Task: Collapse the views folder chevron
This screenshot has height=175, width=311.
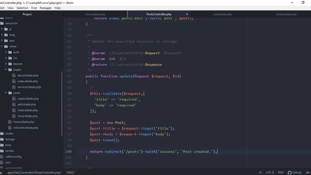Action: tap(2, 46)
